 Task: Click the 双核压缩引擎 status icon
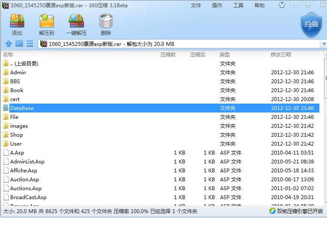click(272, 211)
